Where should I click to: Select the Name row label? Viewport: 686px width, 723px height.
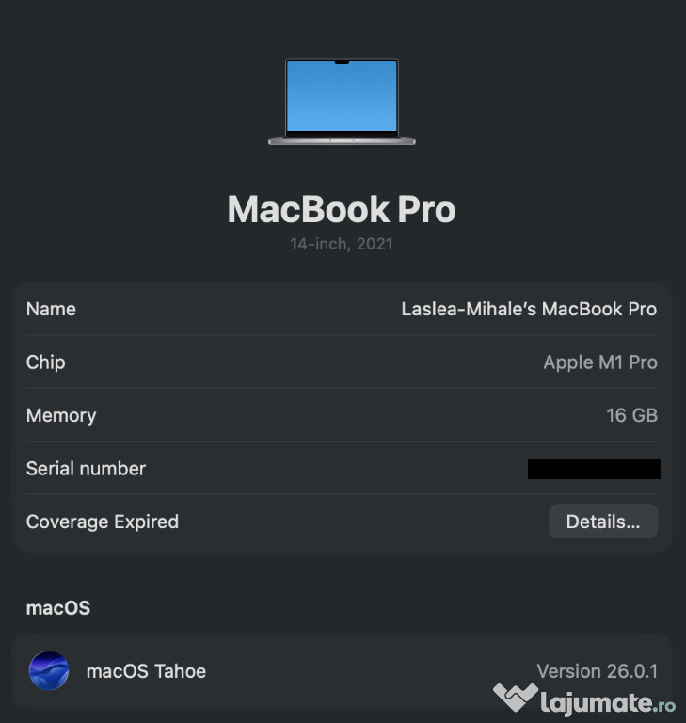coord(51,309)
